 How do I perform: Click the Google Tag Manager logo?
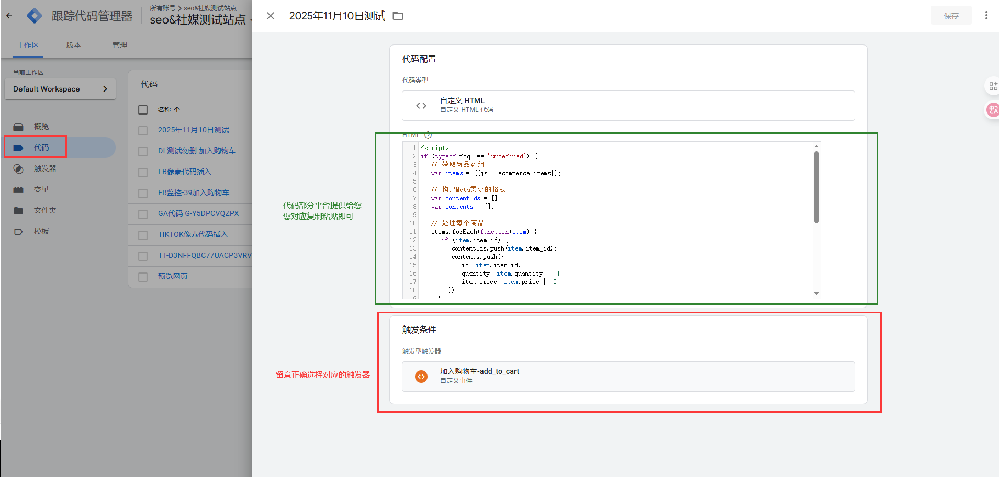[35, 16]
